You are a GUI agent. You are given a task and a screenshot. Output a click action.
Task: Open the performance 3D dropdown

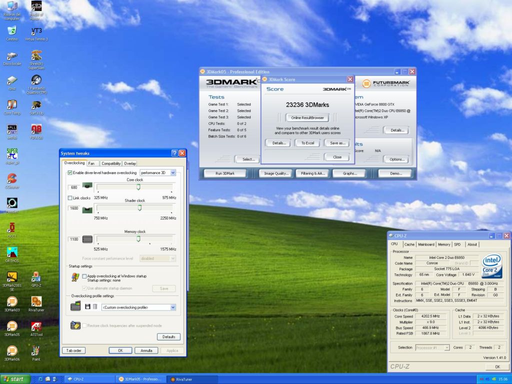(173, 172)
